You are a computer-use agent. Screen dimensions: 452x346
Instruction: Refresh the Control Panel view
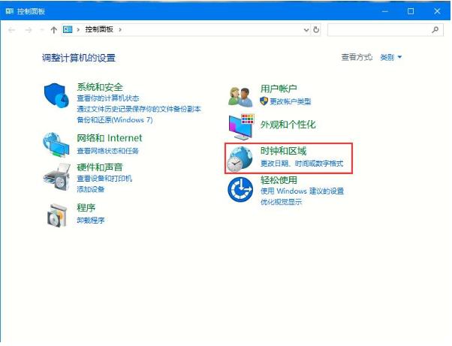tap(316, 29)
